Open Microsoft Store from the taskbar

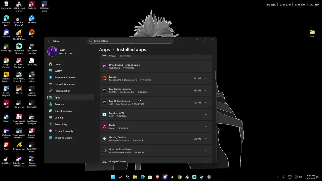pos(150,177)
